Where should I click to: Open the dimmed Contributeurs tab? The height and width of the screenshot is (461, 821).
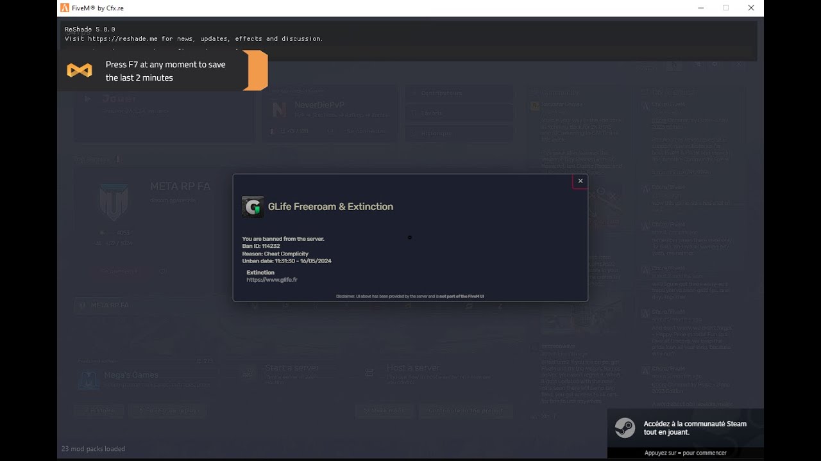(x=460, y=93)
